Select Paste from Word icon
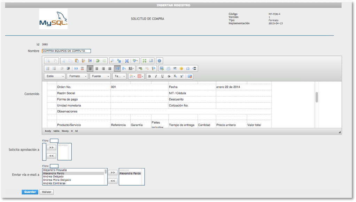Viewport: 356px width, 202px height. click(90, 61)
